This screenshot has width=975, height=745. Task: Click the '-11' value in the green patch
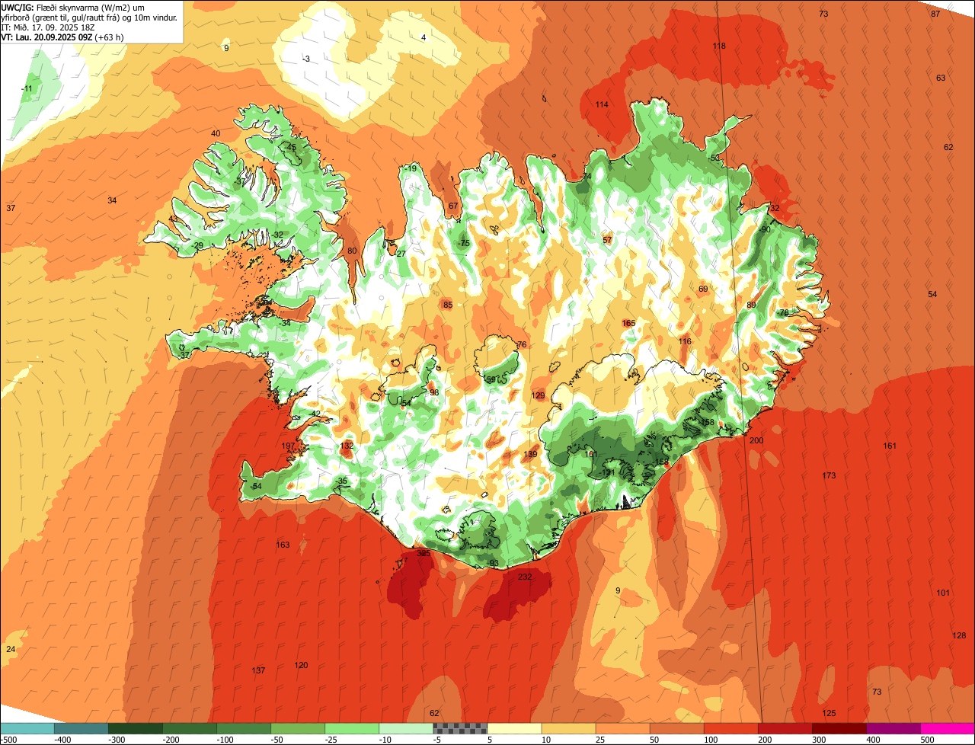pyautogui.click(x=27, y=88)
